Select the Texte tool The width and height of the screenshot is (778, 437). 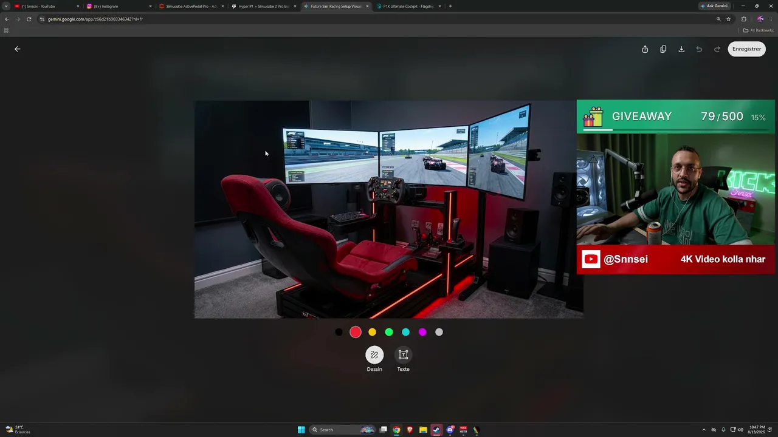click(403, 355)
